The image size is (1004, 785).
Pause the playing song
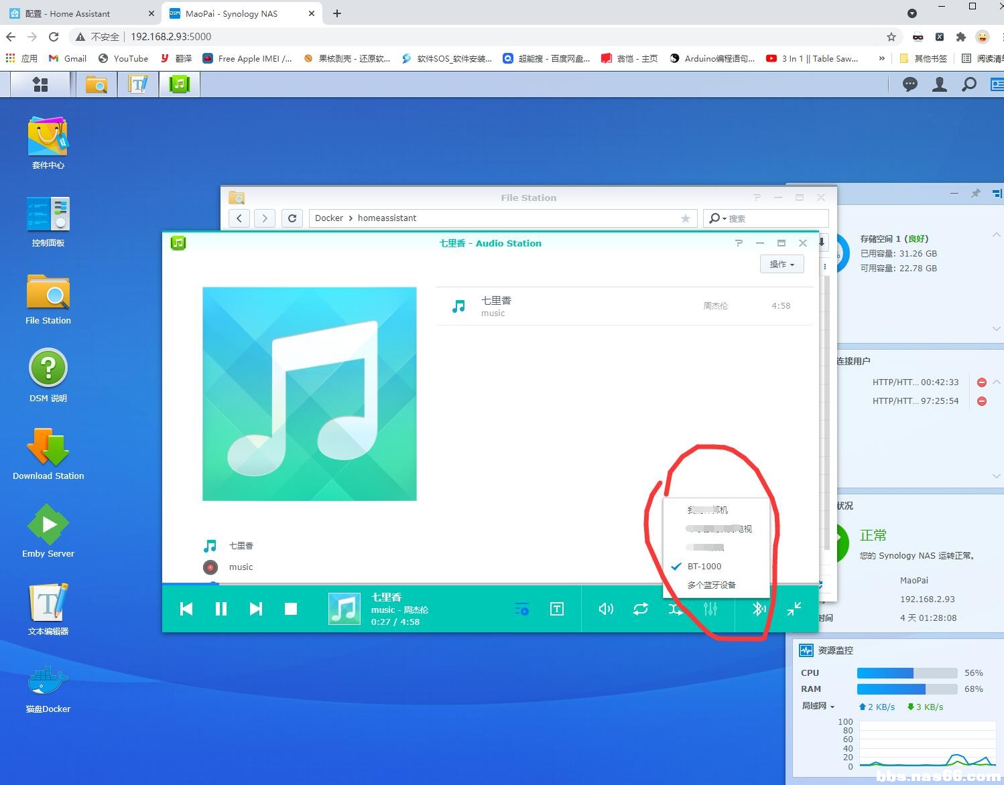point(221,609)
